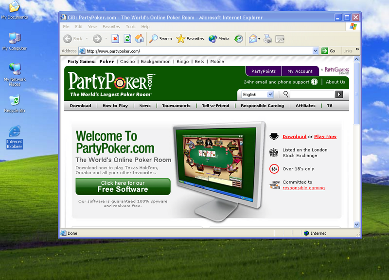Click the 24hr support info icon
This screenshot has height=280, width=389.
coord(314,82)
